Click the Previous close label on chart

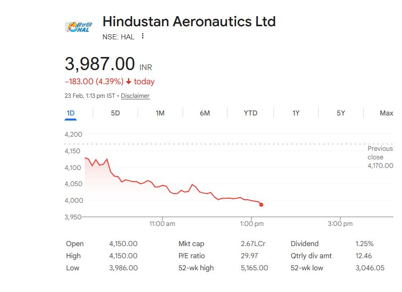[380, 153]
